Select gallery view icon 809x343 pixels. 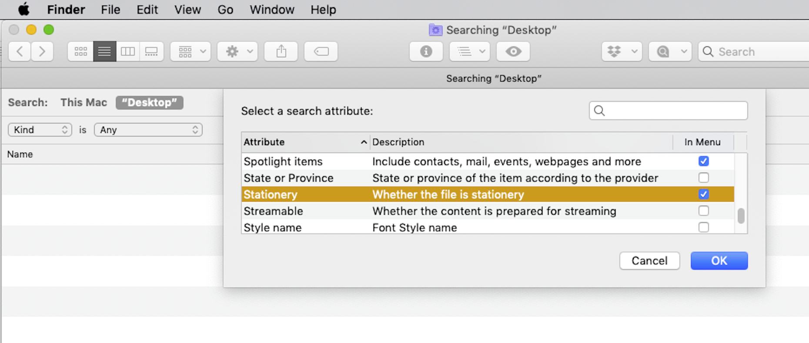[151, 52]
